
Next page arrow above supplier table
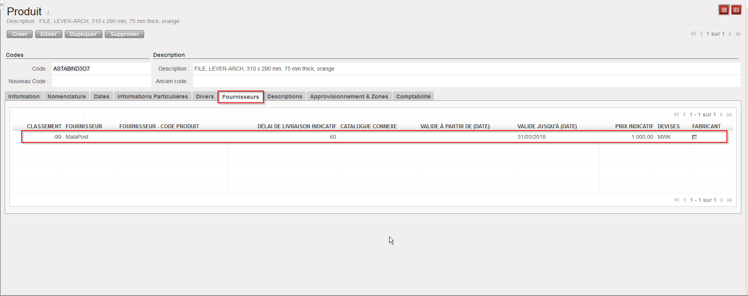tap(721, 114)
